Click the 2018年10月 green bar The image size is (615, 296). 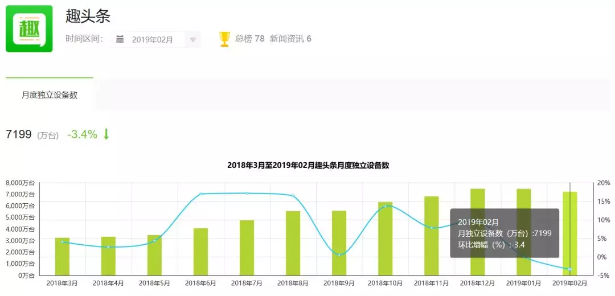coord(385,239)
